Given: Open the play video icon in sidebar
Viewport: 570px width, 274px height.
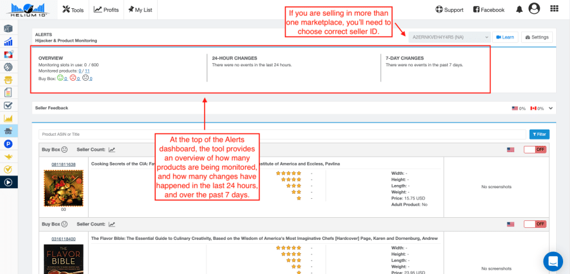Looking at the screenshot, I should pos(8,182).
